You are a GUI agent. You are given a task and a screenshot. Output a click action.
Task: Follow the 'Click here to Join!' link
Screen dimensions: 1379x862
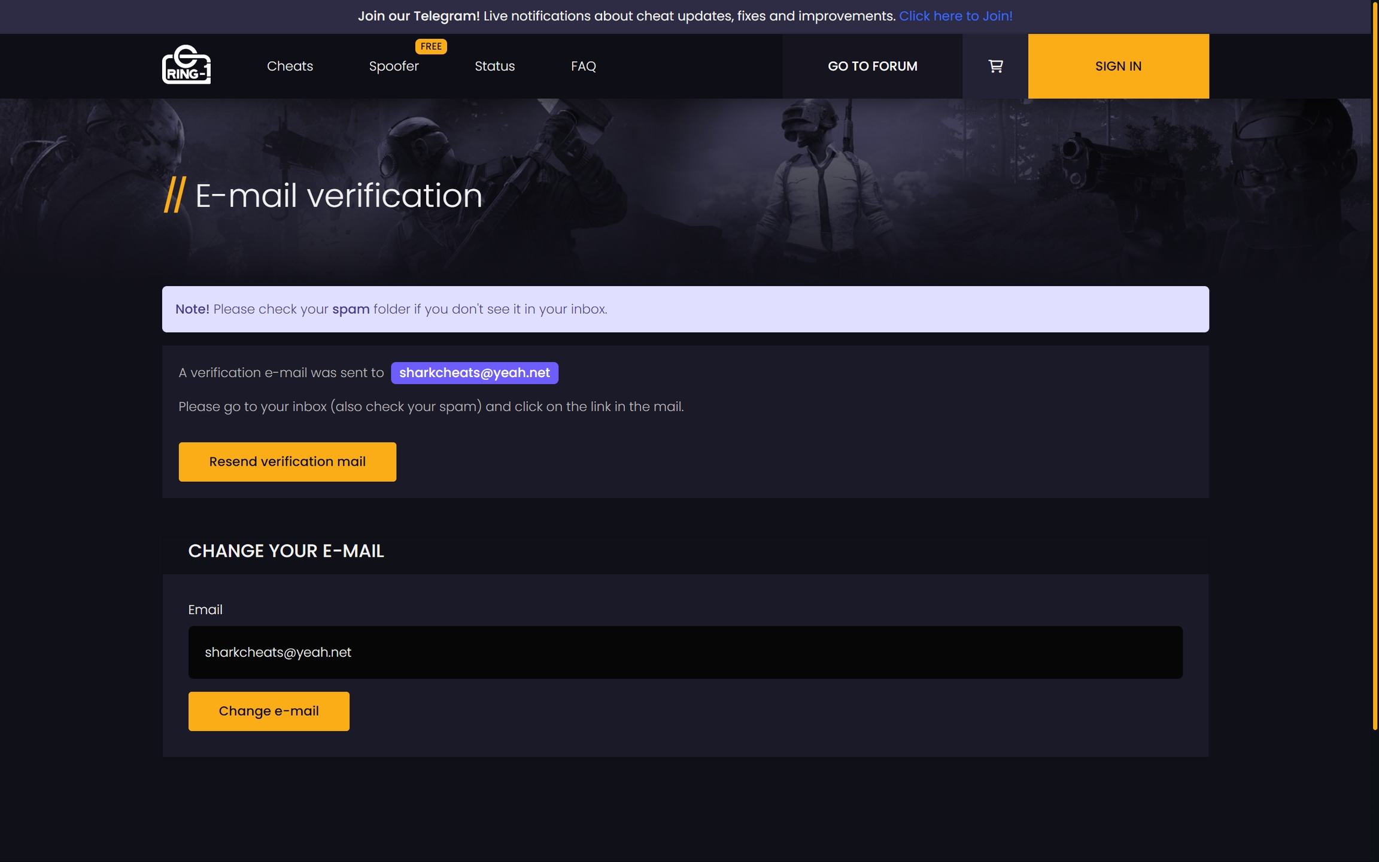click(955, 16)
